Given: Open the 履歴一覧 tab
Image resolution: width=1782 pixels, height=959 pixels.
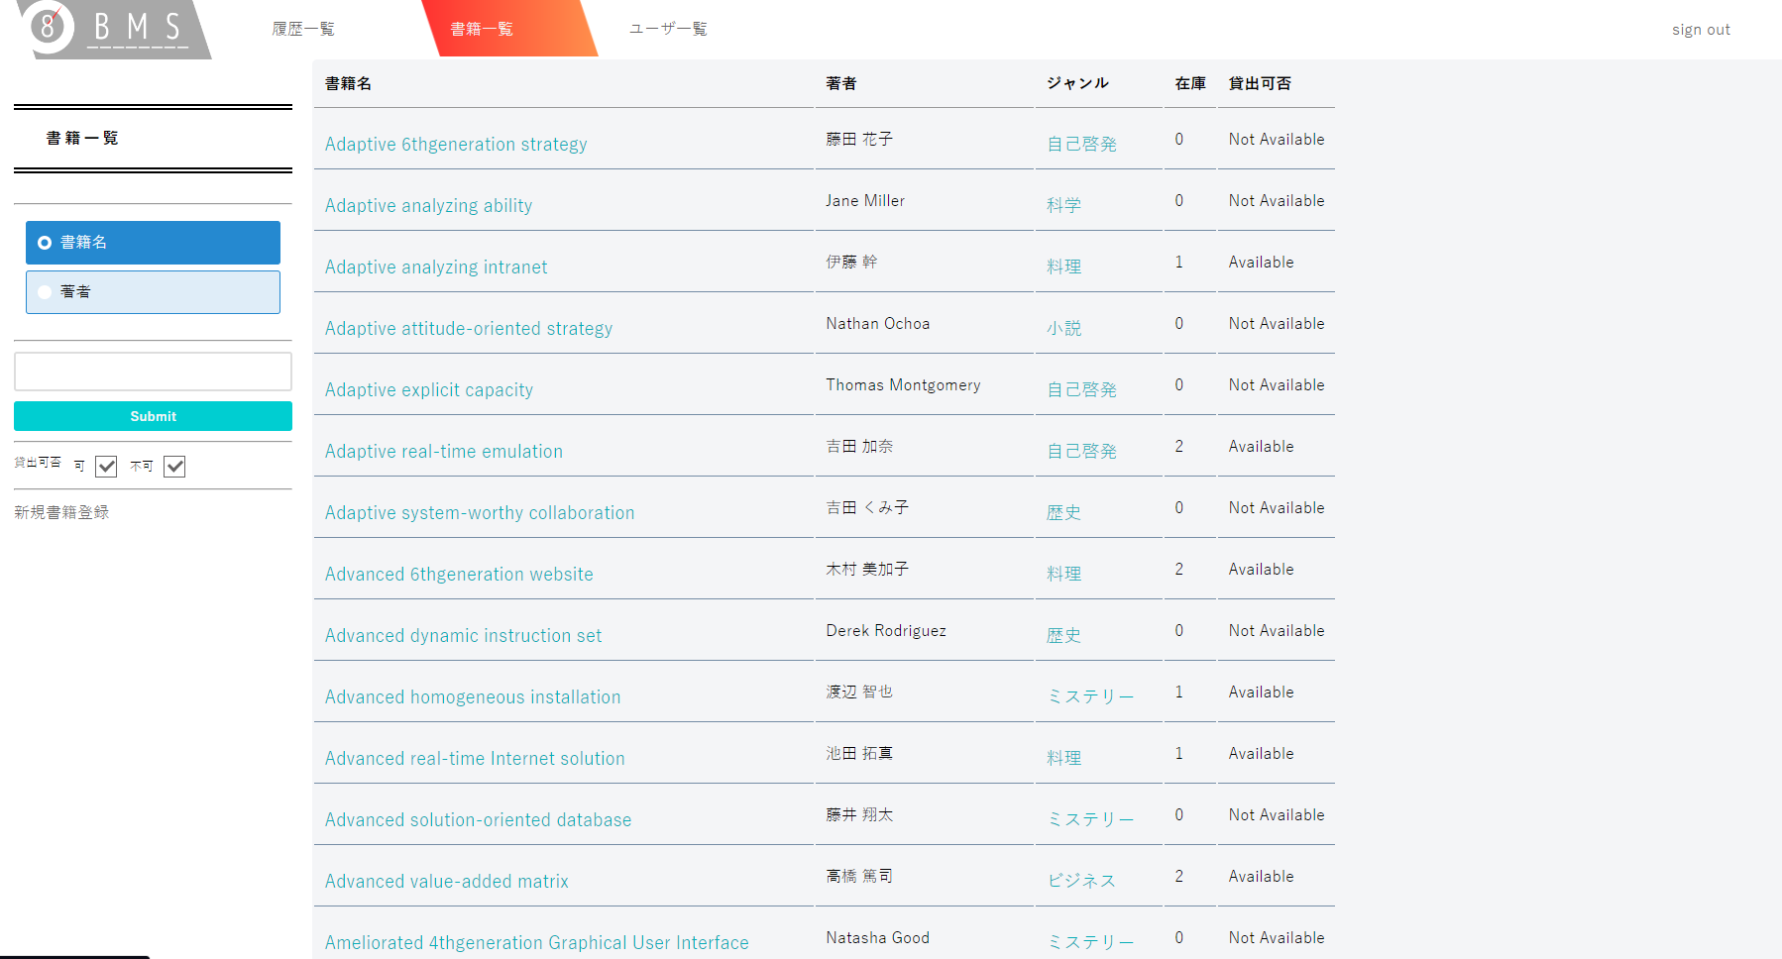Looking at the screenshot, I should (x=303, y=29).
